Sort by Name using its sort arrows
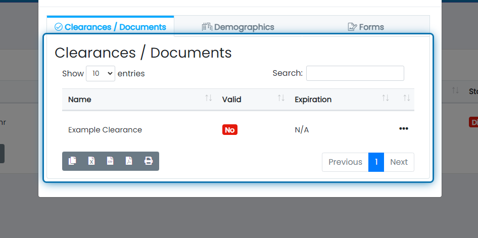The width and height of the screenshot is (478, 238). click(208, 99)
